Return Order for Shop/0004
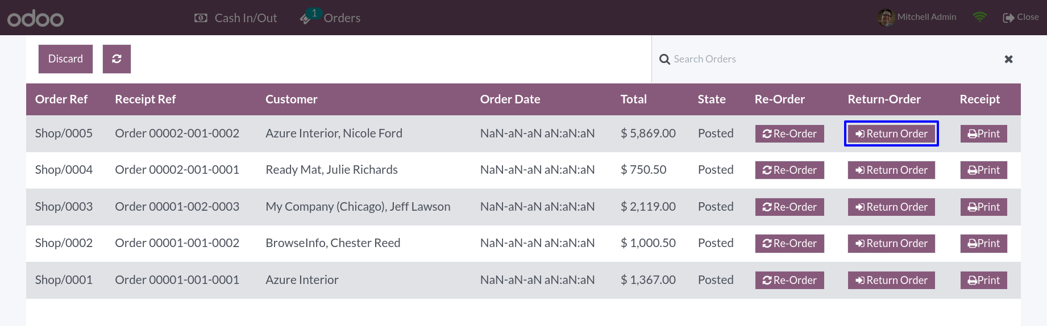This screenshot has height=326, width=1047. [891, 170]
